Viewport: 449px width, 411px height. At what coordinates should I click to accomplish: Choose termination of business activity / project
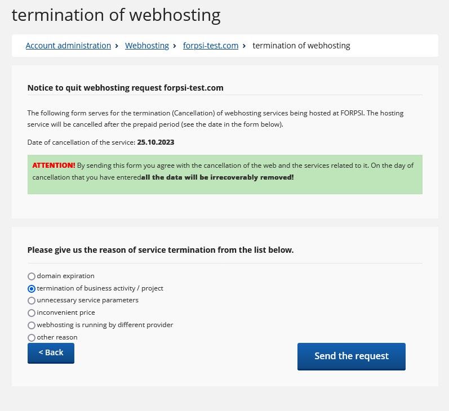[x=32, y=288]
